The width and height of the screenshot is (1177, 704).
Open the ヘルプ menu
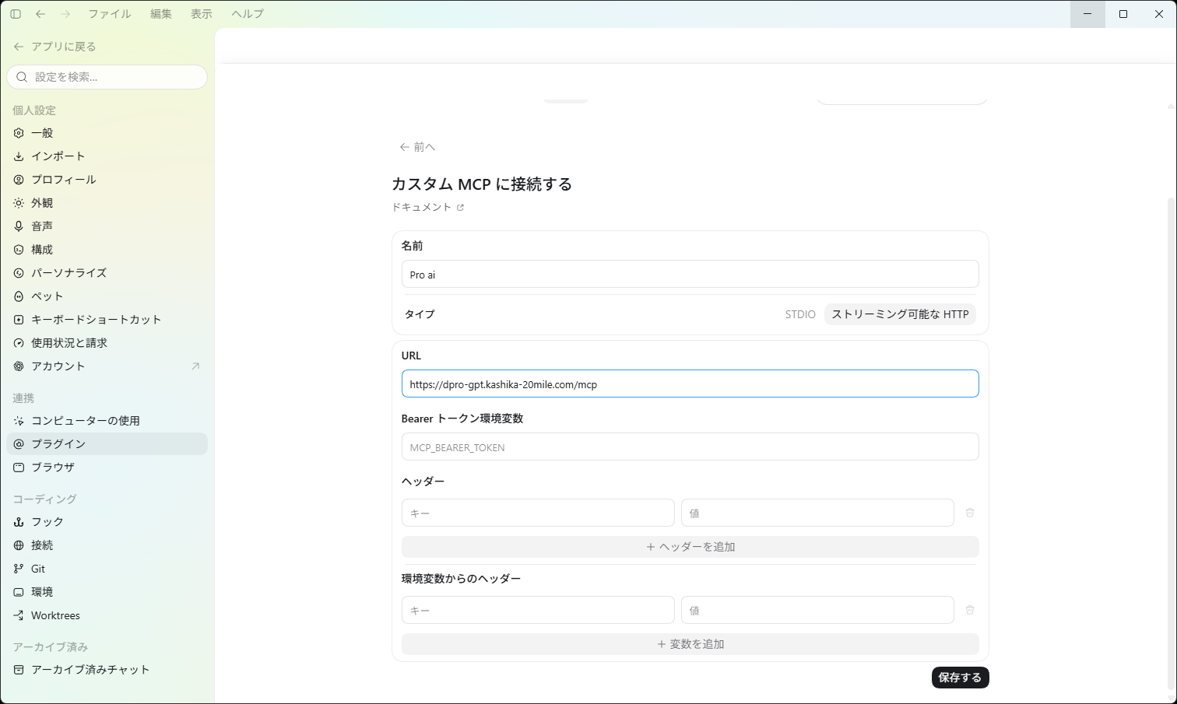[x=248, y=14]
